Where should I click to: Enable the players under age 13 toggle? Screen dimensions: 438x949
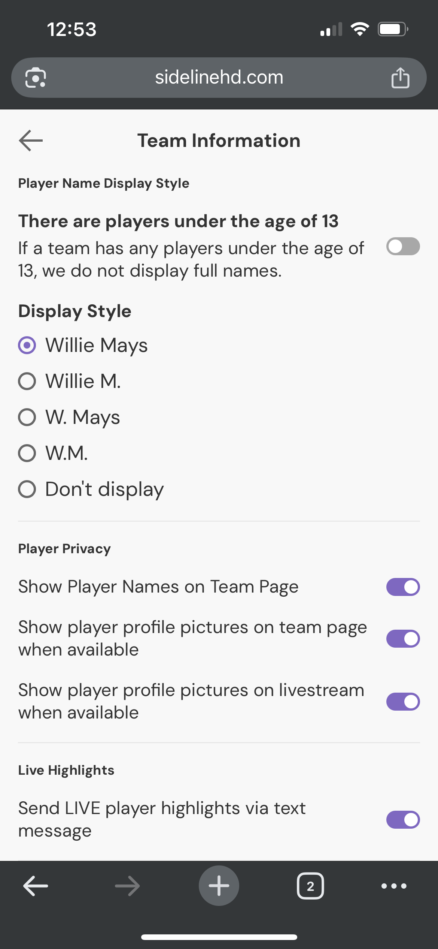pos(403,246)
